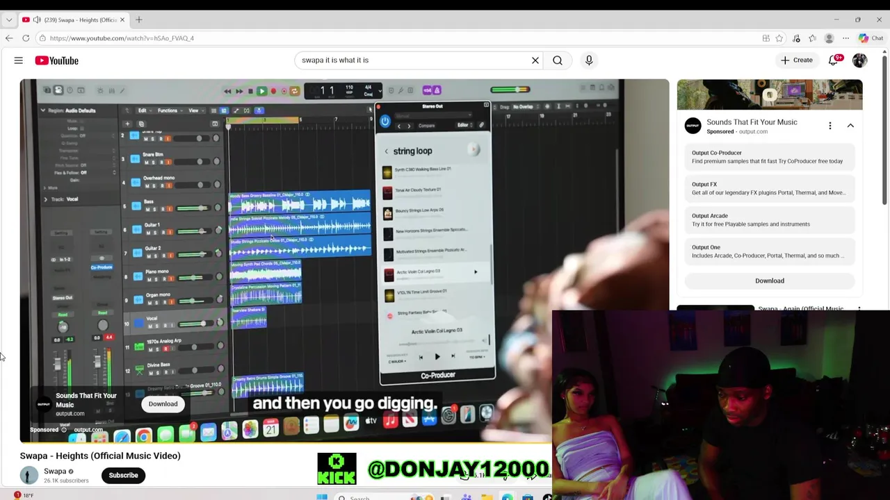Clear the search box with the X
890x500 pixels.
535,60
